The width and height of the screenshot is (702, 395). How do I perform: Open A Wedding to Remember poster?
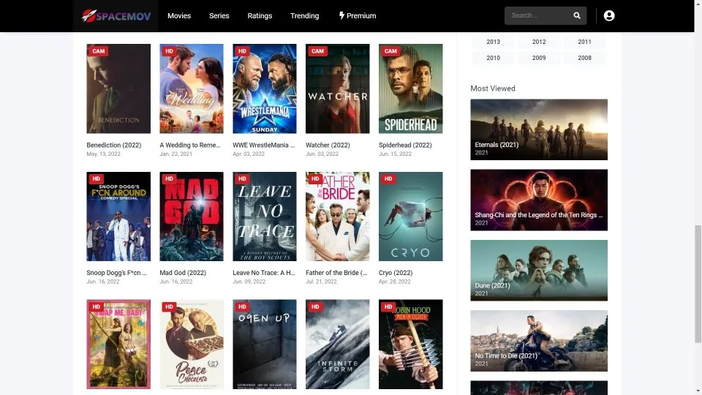(x=192, y=89)
